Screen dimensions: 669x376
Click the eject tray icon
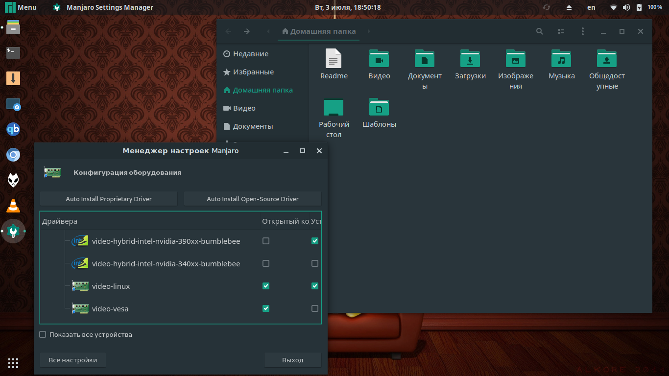coord(569,7)
